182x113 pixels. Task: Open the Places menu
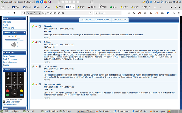[x=20, y=2]
